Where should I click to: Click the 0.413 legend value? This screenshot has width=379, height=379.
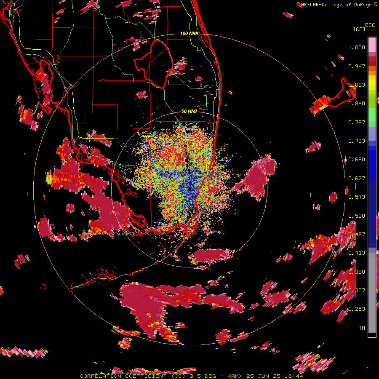pos(357,253)
